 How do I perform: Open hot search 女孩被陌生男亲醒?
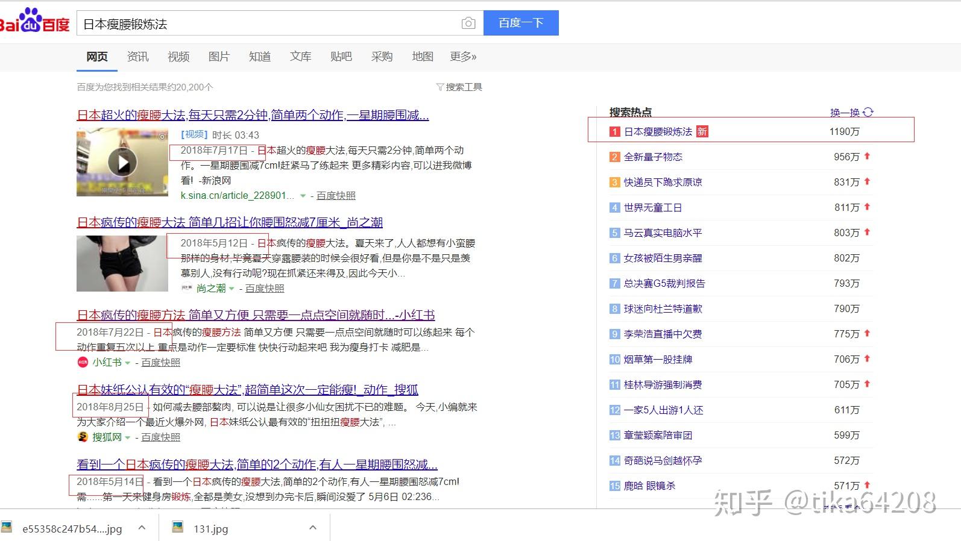(x=663, y=258)
